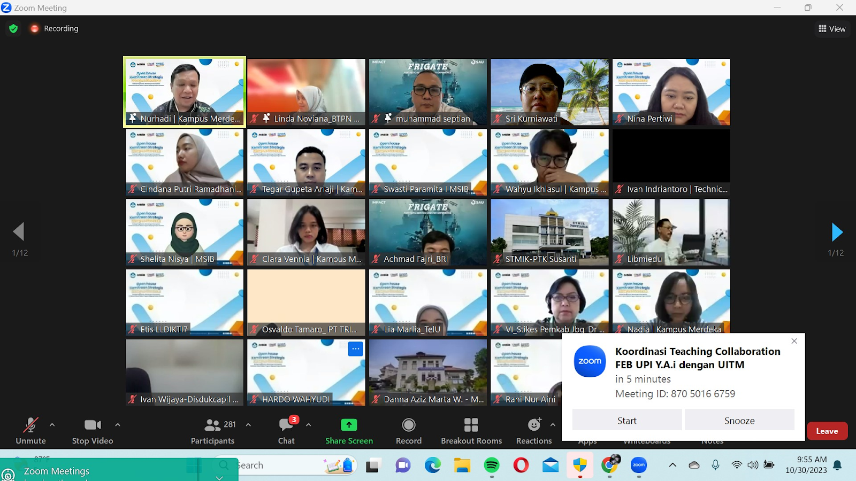The image size is (856, 481).
Task: Select Osvaldo Tamaro video tile
Action: click(306, 302)
